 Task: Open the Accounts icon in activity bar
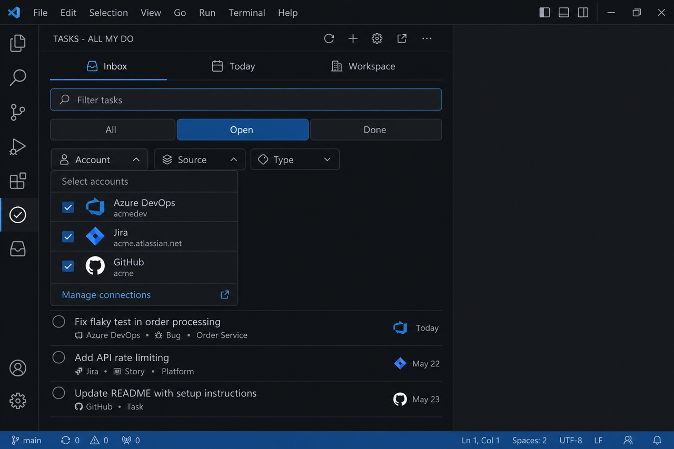(x=18, y=368)
